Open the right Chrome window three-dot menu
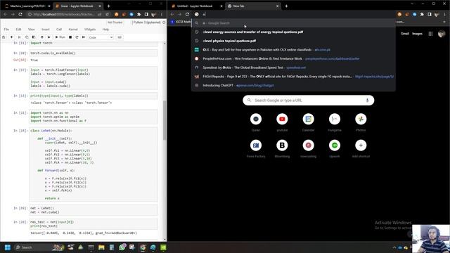Viewport: 450px width, 253px height. tap(444, 14)
